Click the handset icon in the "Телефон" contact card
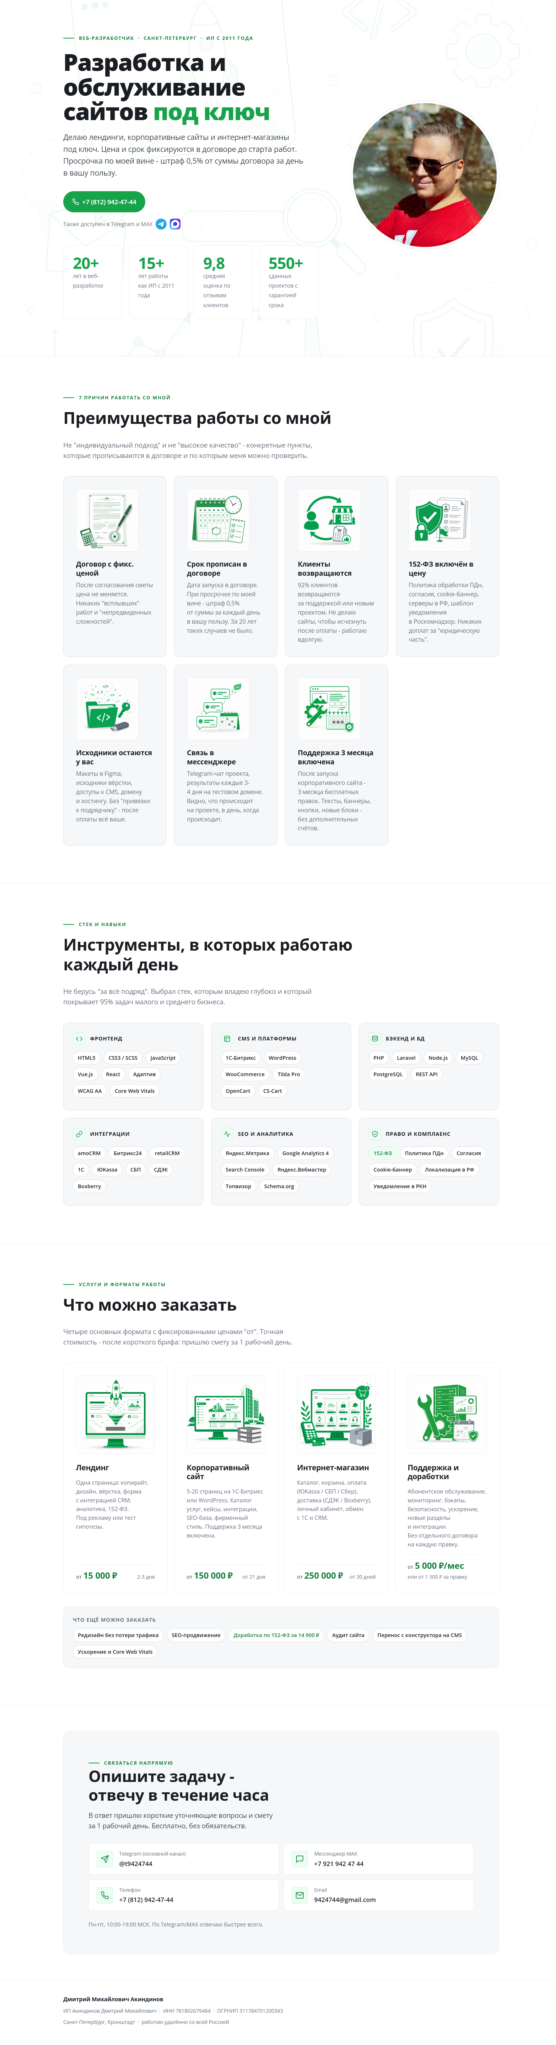Viewport: 556px width, 2045px height. tap(105, 1895)
